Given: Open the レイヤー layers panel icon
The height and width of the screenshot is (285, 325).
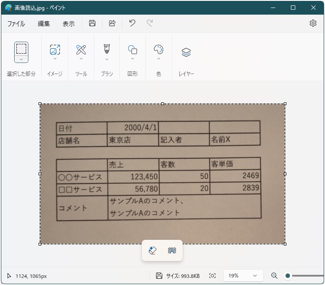Looking at the screenshot, I should coord(186,52).
